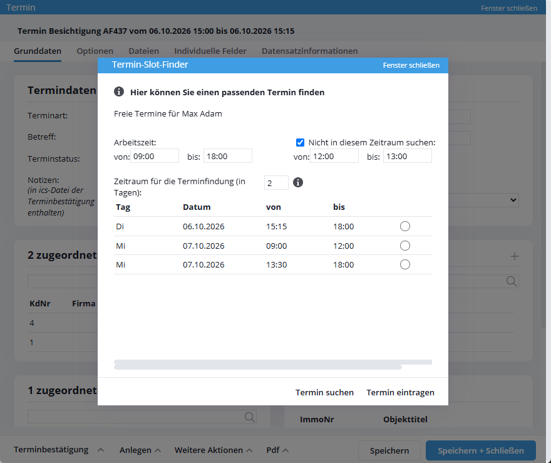Click Datum column header
Image resolution: width=551 pixels, height=463 pixels.
[197, 207]
